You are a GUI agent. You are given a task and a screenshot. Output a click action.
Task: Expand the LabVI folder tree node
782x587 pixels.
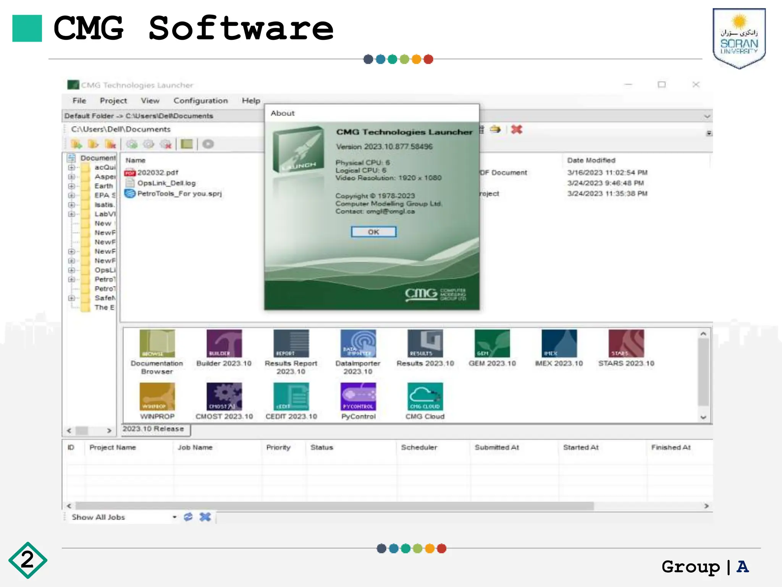[x=71, y=214]
